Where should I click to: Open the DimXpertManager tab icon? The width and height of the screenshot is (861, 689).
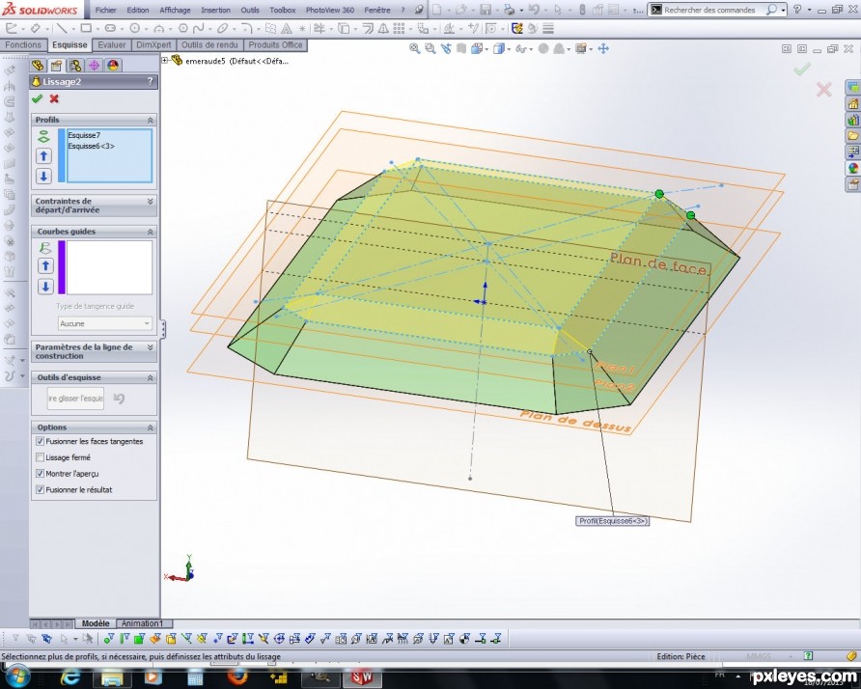pos(94,66)
